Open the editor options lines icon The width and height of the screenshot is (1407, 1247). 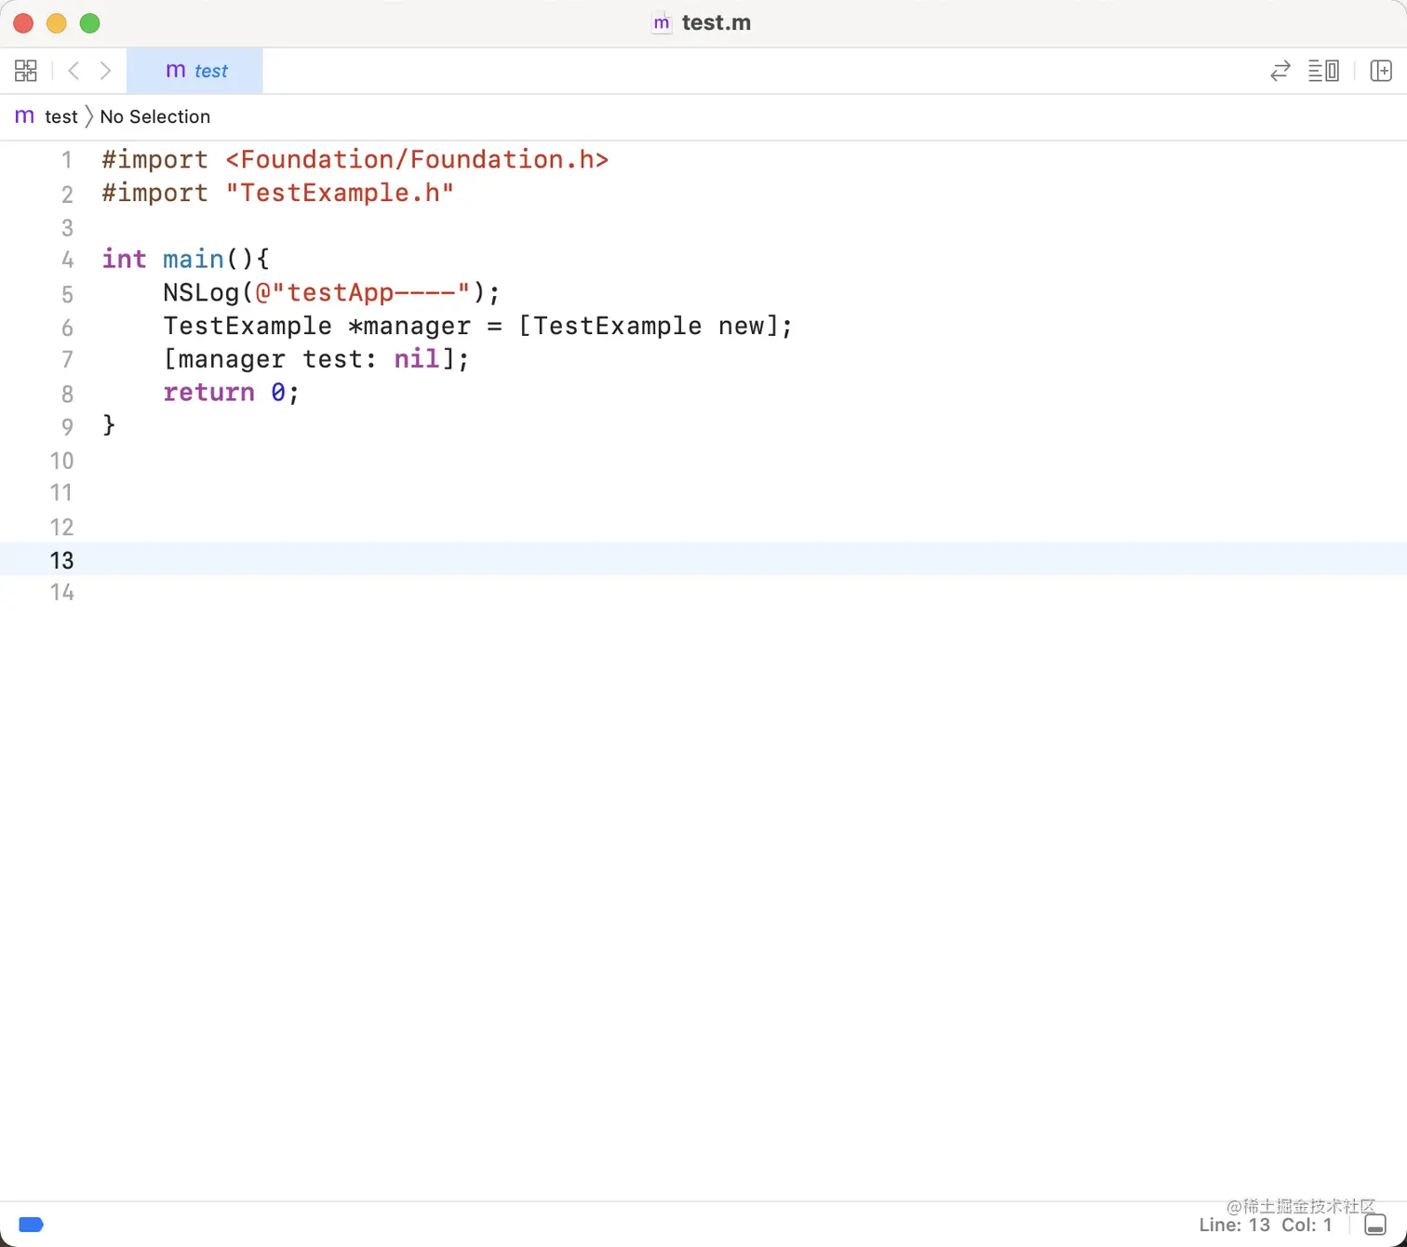click(x=1323, y=71)
